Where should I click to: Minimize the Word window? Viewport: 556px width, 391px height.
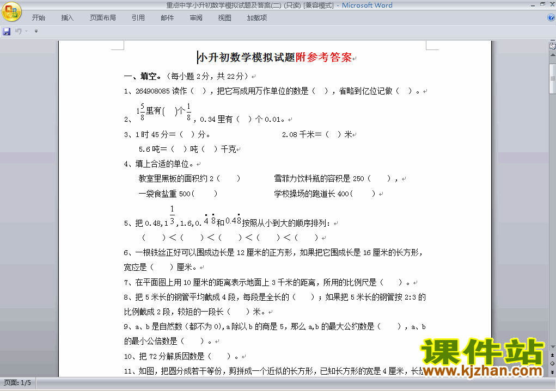[x=533, y=5]
